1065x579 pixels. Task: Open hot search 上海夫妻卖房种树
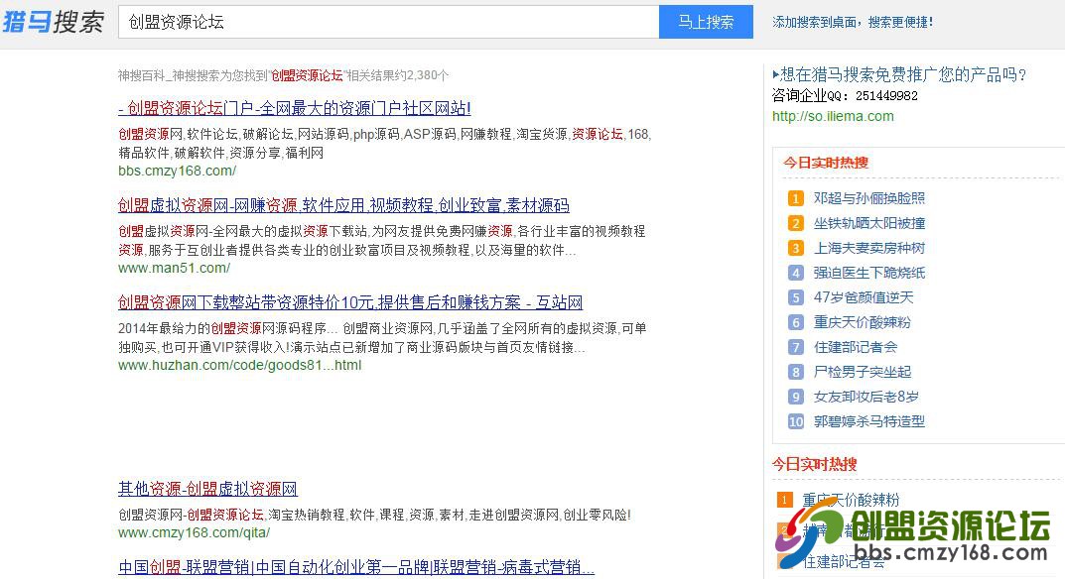(x=869, y=249)
